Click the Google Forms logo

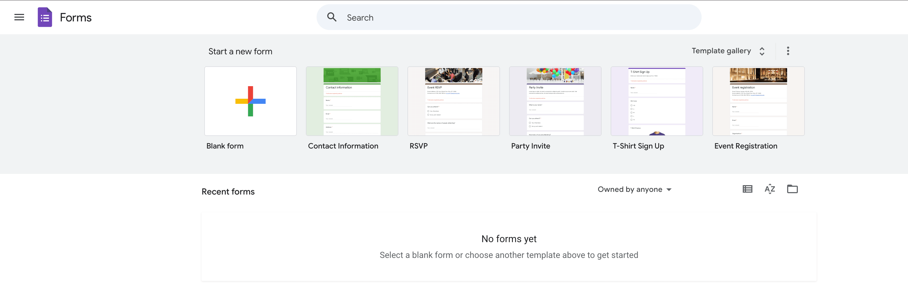(x=44, y=17)
